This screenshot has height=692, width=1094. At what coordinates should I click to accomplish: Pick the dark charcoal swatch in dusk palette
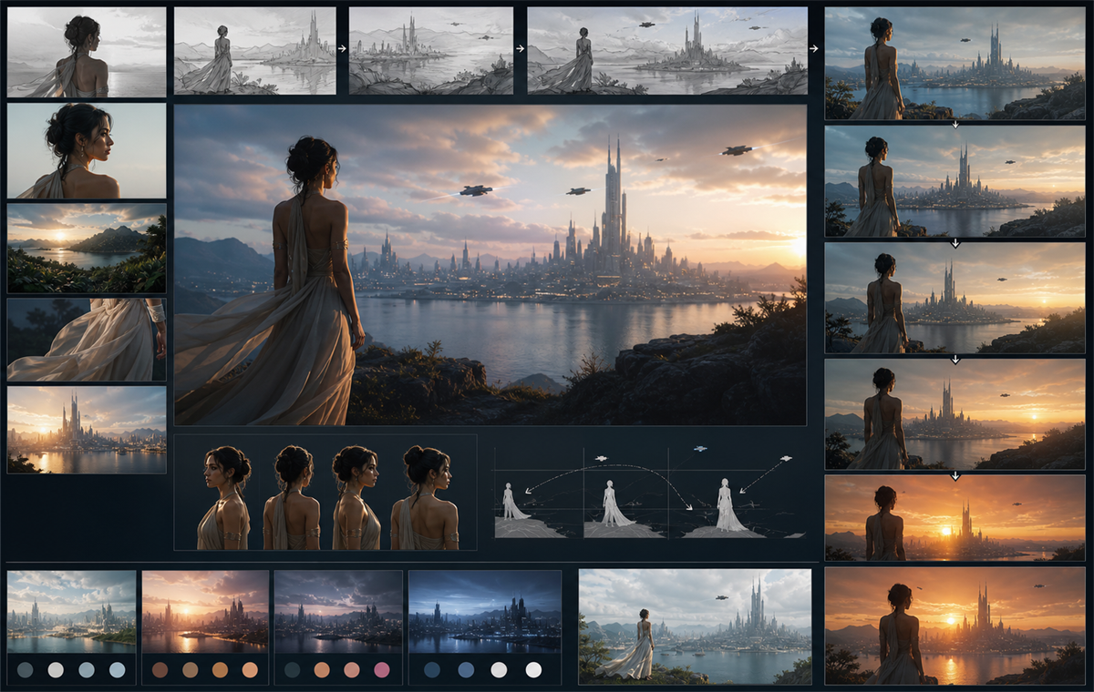coord(293,669)
